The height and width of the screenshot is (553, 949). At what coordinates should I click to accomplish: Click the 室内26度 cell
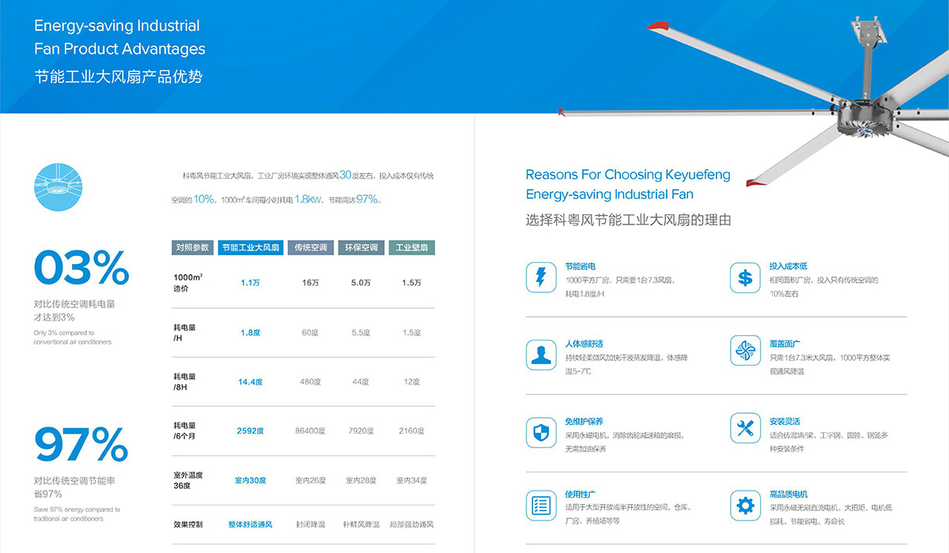coord(311,480)
